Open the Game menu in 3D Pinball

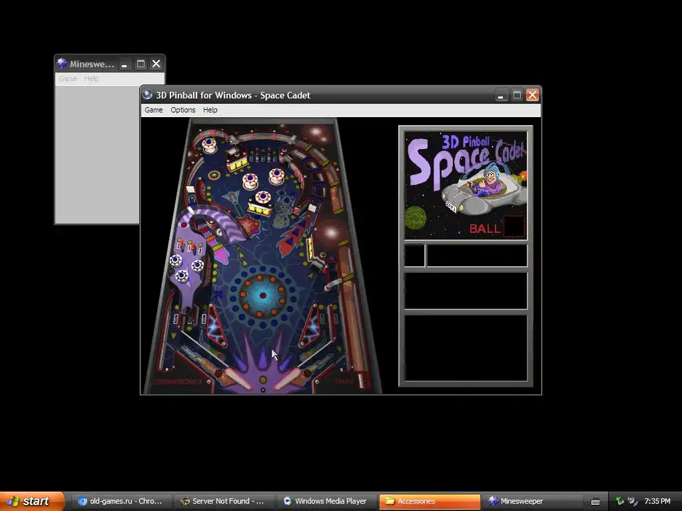(x=154, y=110)
